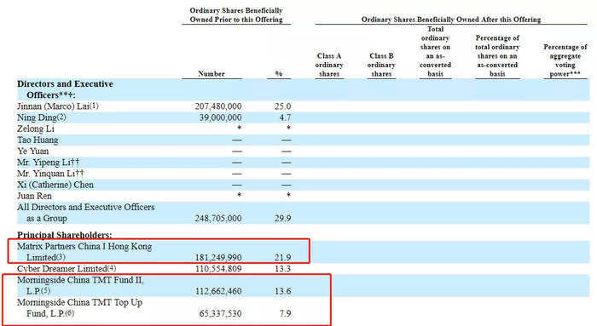Click Morningside China TMT Fund II label

click(x=80, y=280)
